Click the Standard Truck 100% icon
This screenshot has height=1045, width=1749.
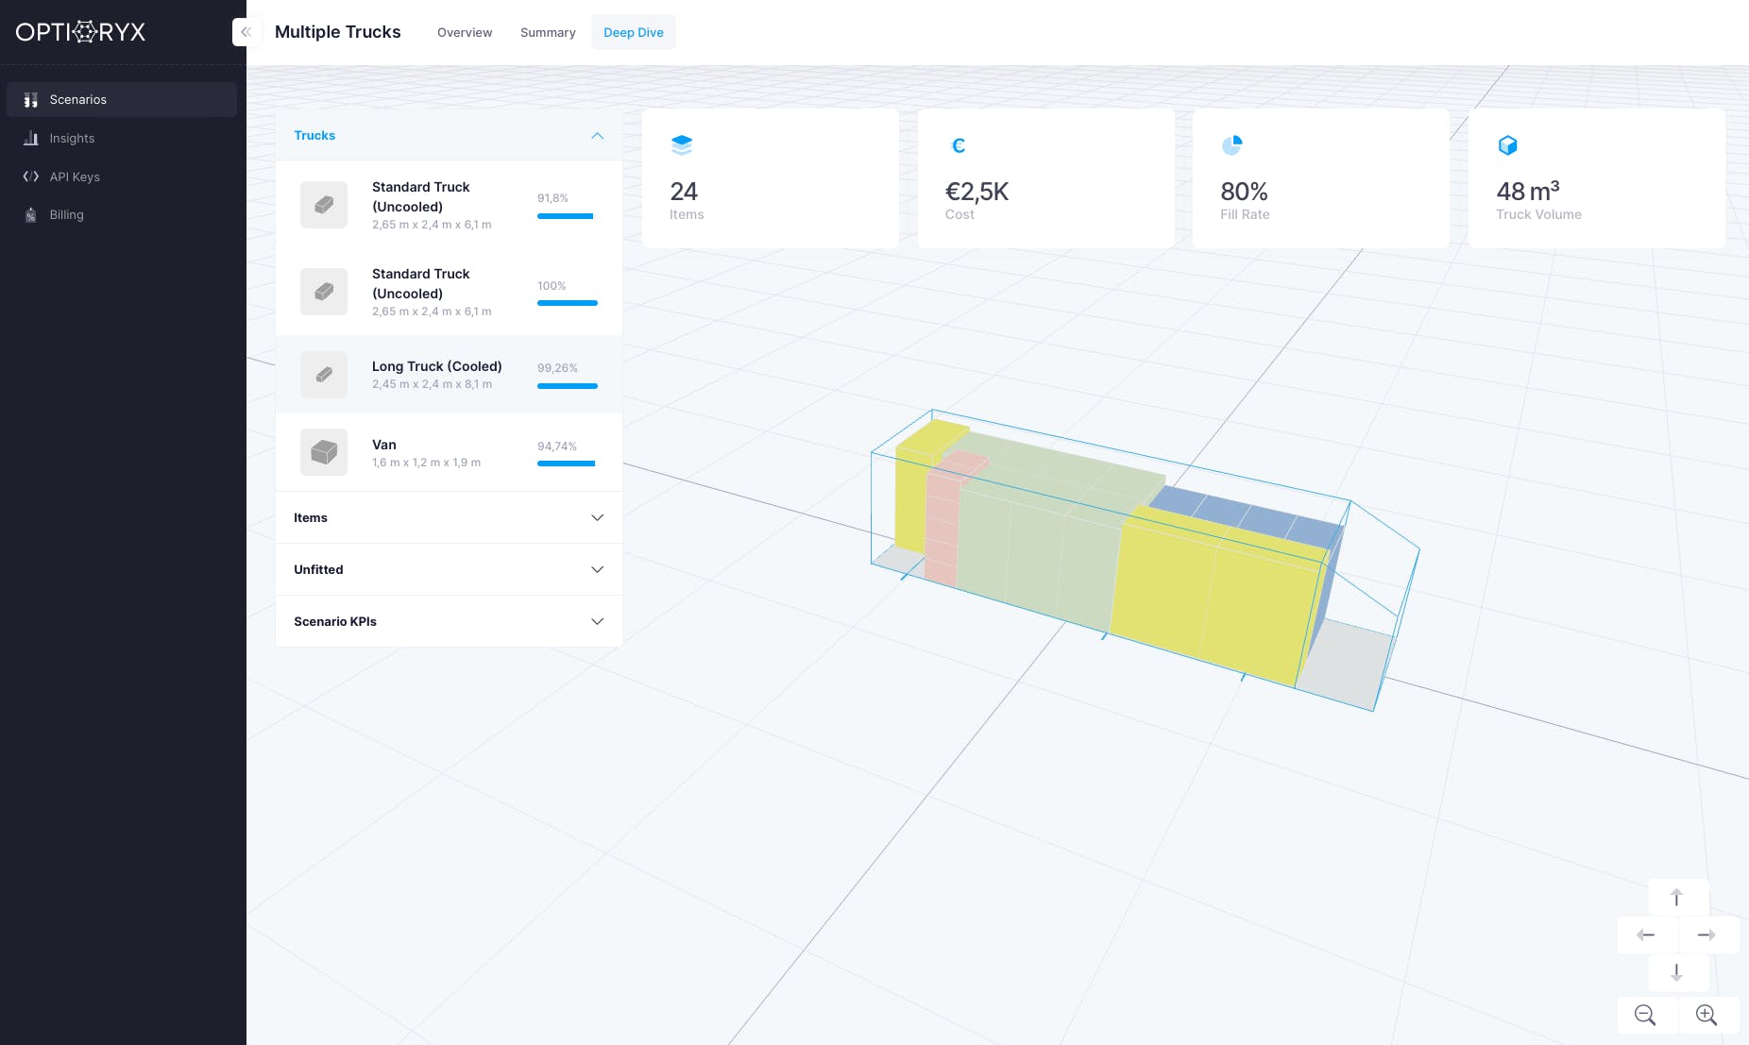click(324, 292)
